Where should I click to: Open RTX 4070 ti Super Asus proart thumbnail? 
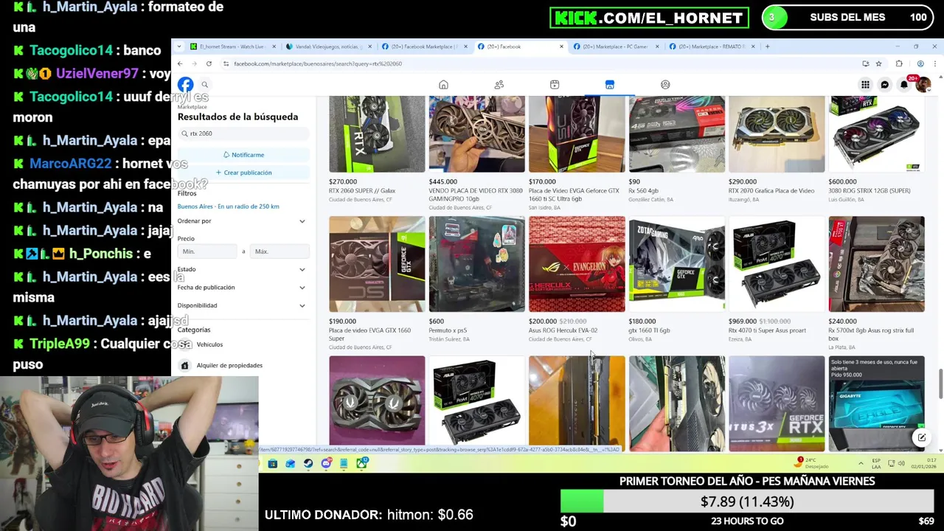777,264
